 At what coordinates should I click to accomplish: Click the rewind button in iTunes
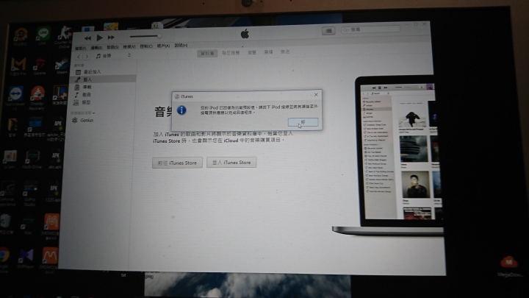click(87, 38)
